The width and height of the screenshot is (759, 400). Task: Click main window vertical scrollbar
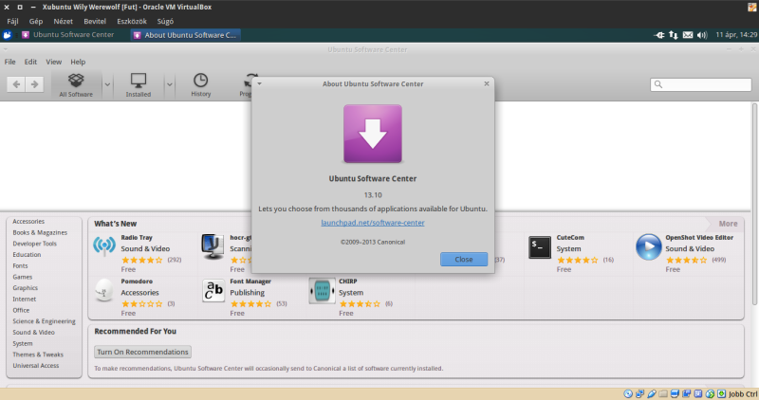754,203
